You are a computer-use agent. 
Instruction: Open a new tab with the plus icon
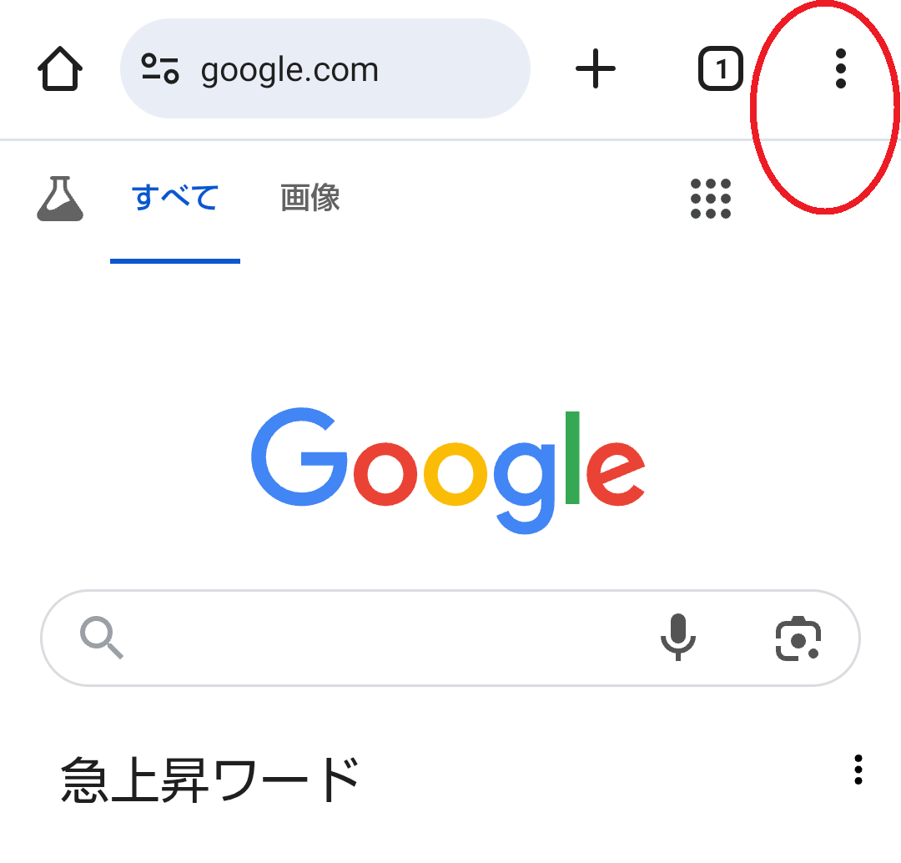(596, 69)
